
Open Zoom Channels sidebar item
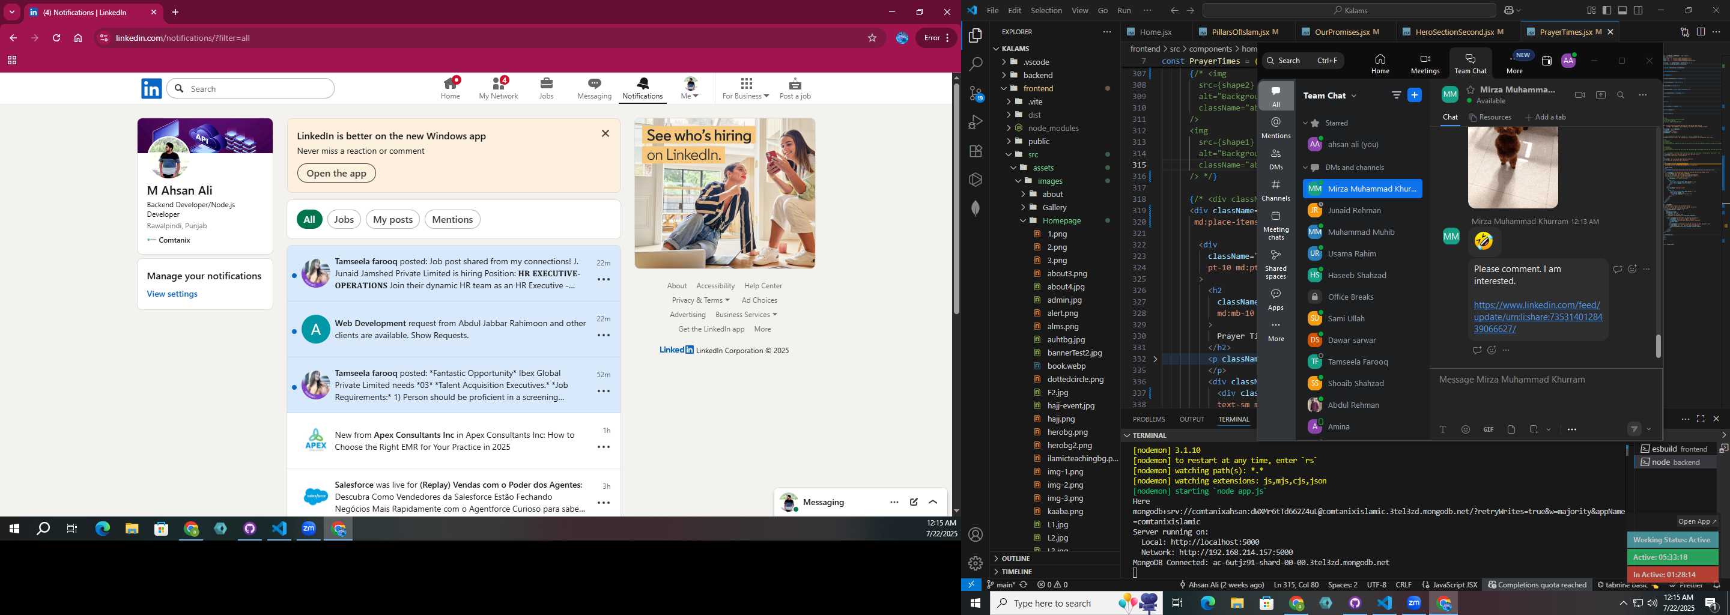(1275, 190)
